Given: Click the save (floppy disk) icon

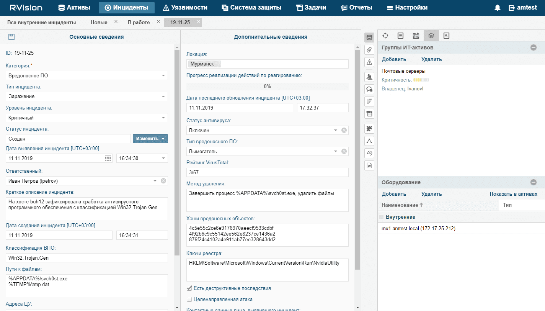Looking at the screenshot, I should pyautogui.click(x=11, y=37).
